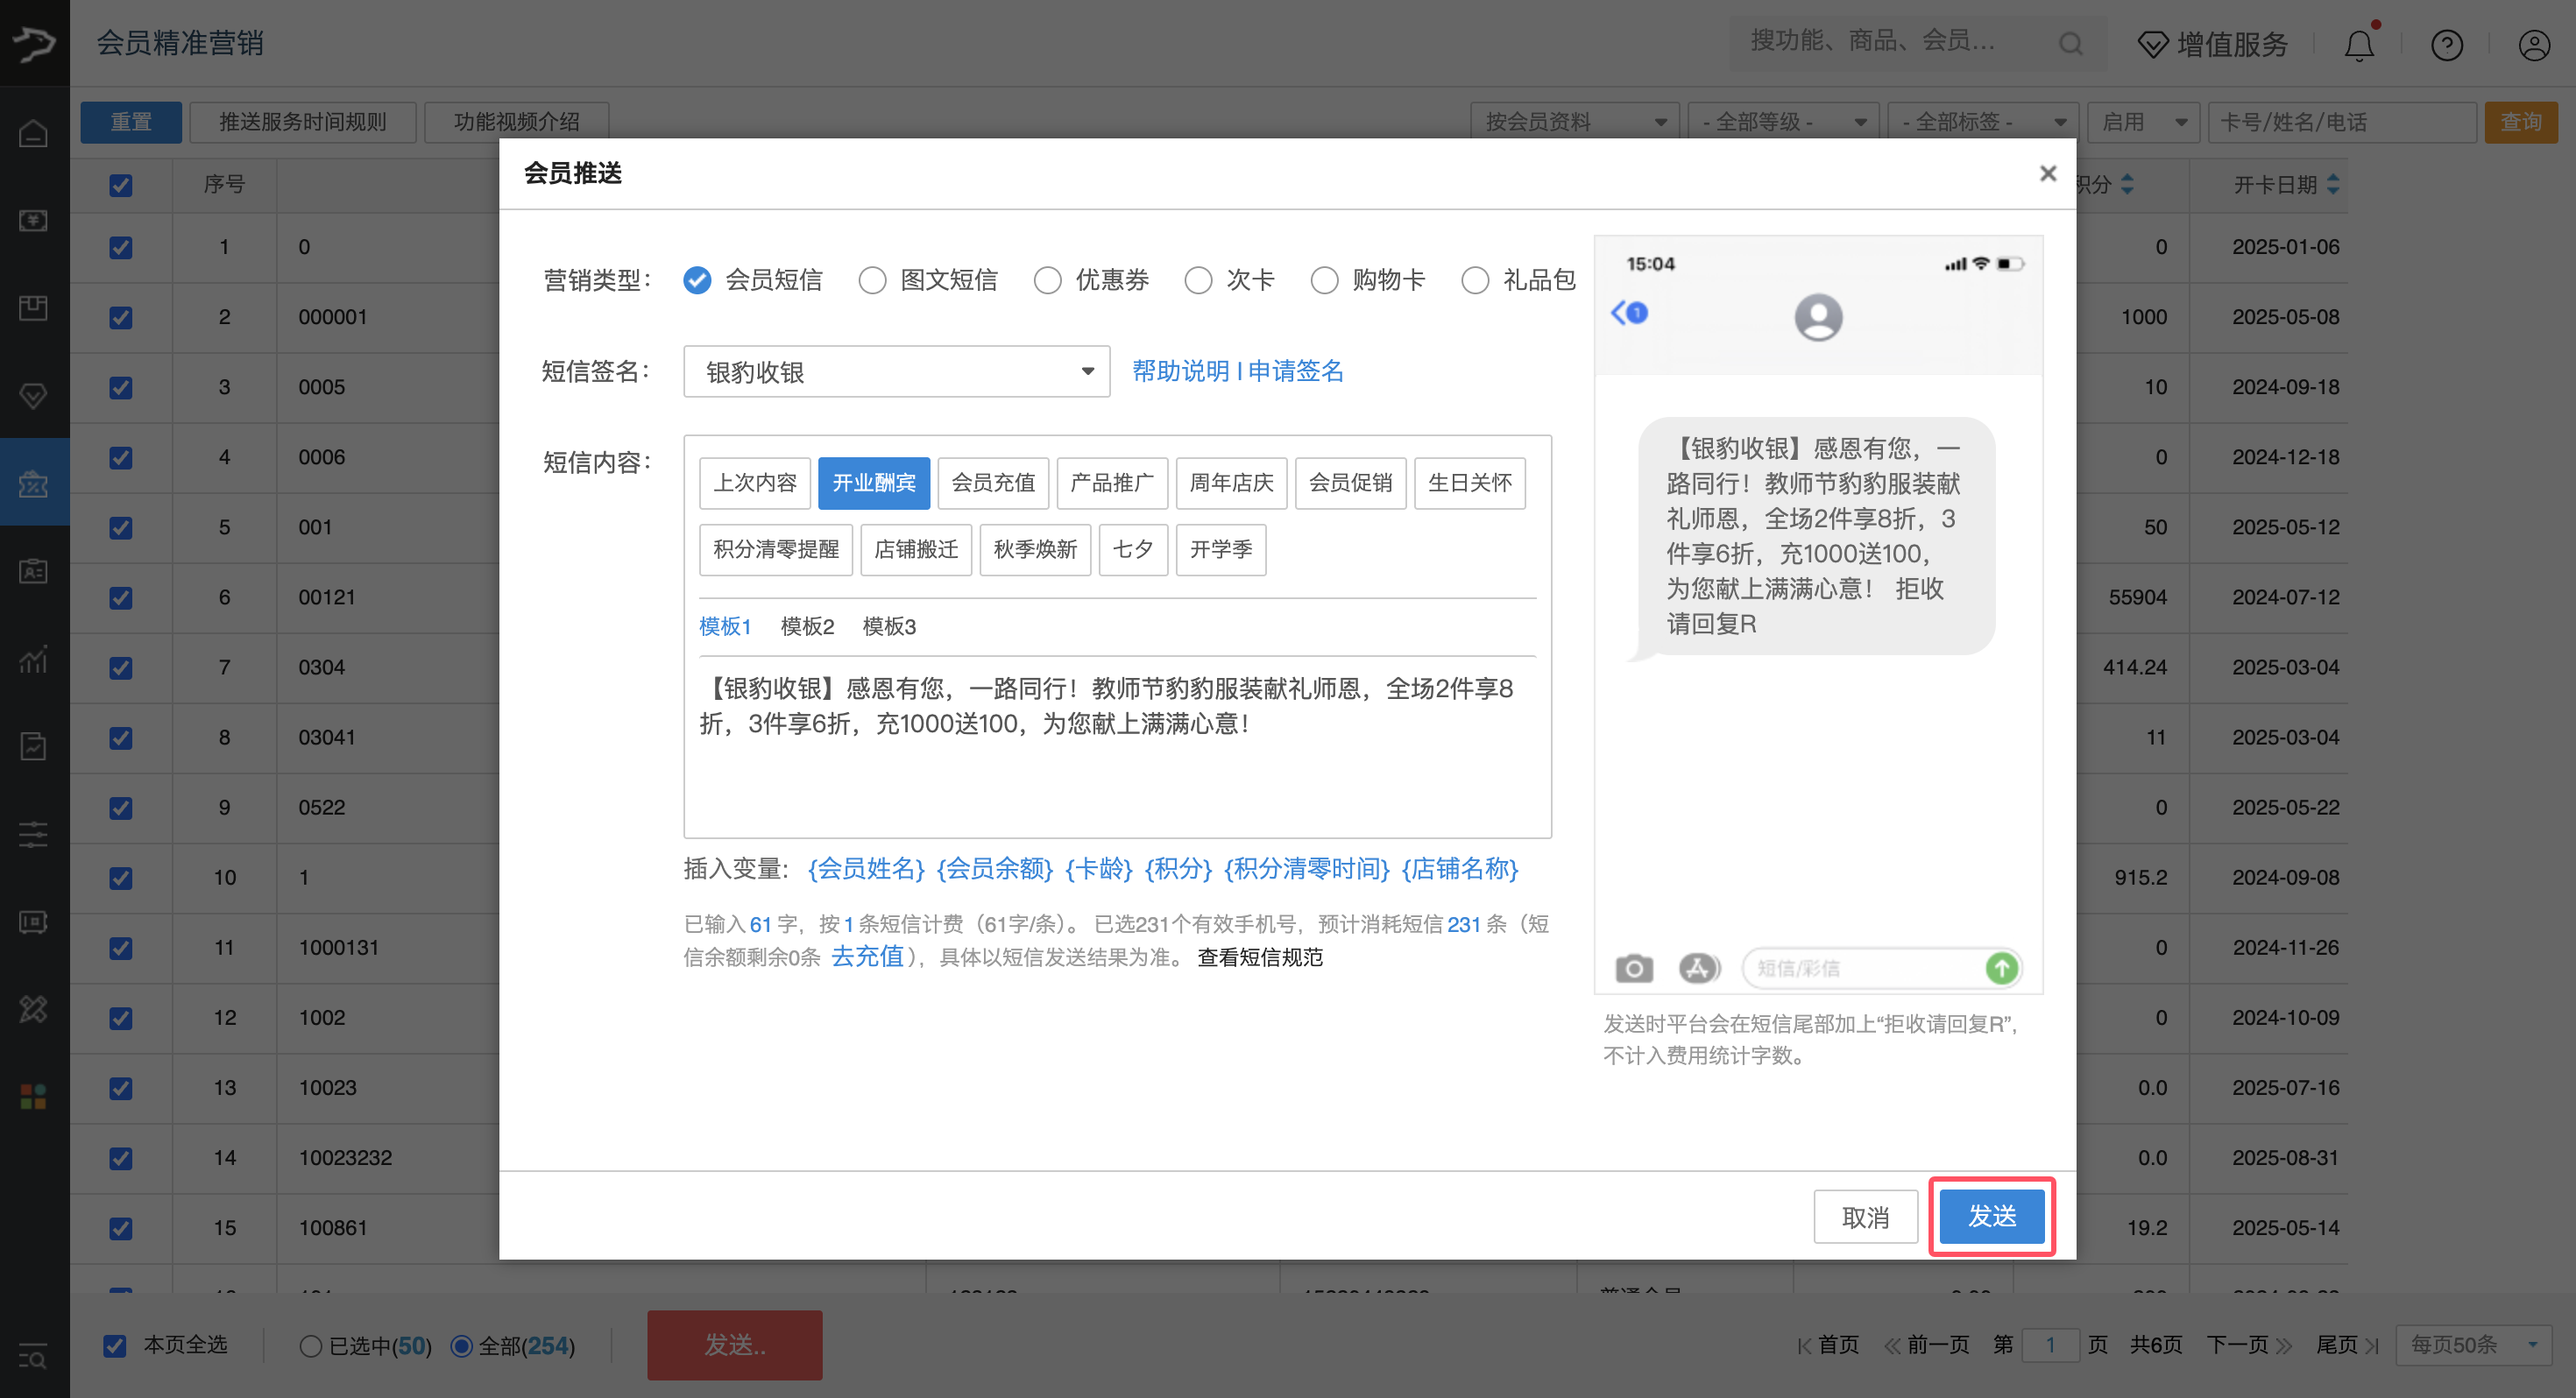Click the sliders settings sidebar icon
Viewport: 2576px width, 1398px height.
coord(33,834)
